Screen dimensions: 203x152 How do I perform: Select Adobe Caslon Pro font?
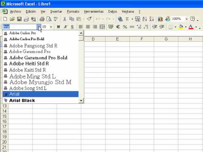pyautogui.click(x=41, y=33)
